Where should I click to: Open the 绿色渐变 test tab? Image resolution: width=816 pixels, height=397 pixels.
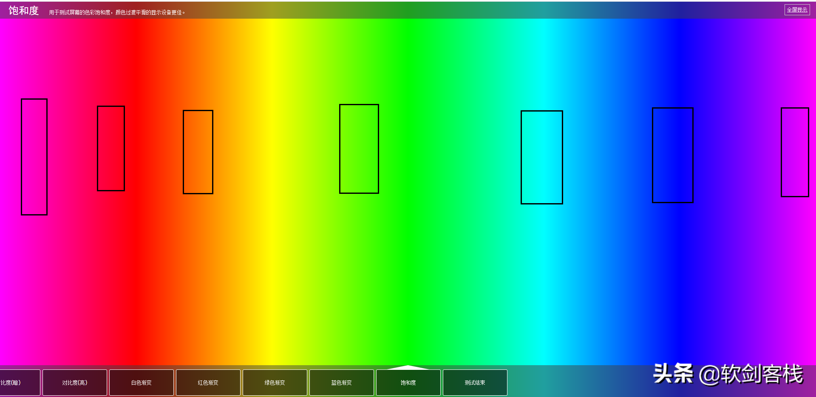pyautogui.click(x=275, y=383)
